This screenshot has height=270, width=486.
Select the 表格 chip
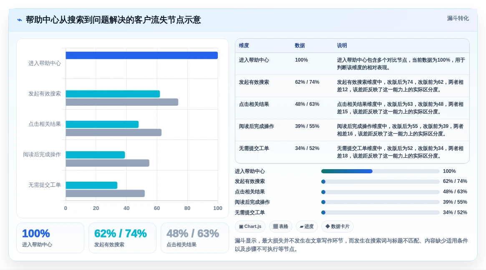280,226
